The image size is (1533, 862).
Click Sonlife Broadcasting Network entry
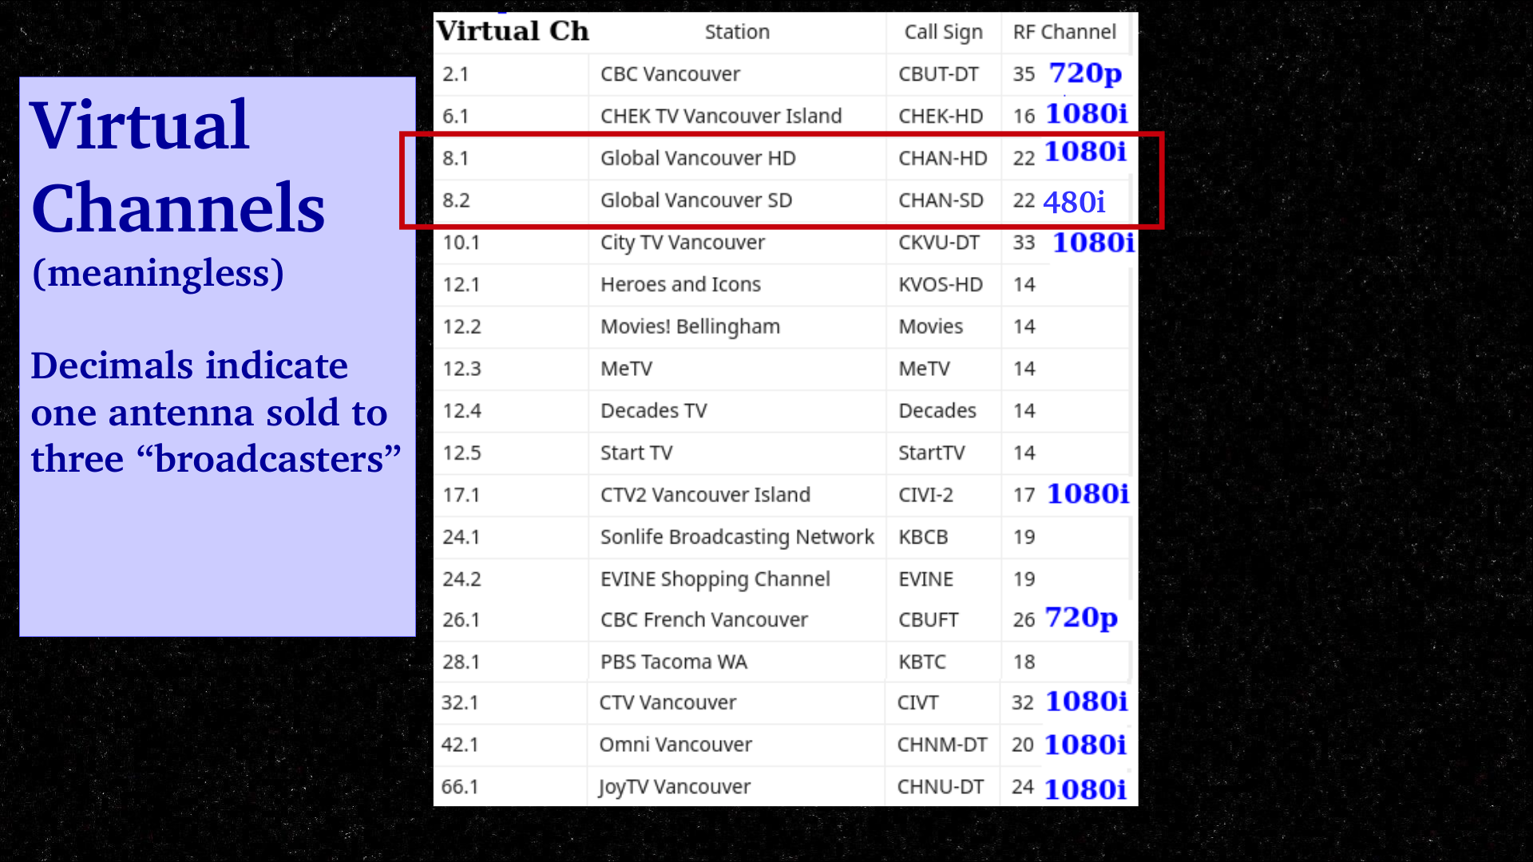click(736, 537)
